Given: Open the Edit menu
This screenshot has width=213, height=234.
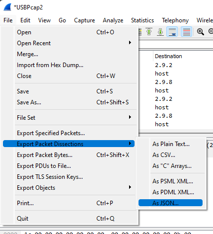Looking at the screenshot, I should point(25,20).
